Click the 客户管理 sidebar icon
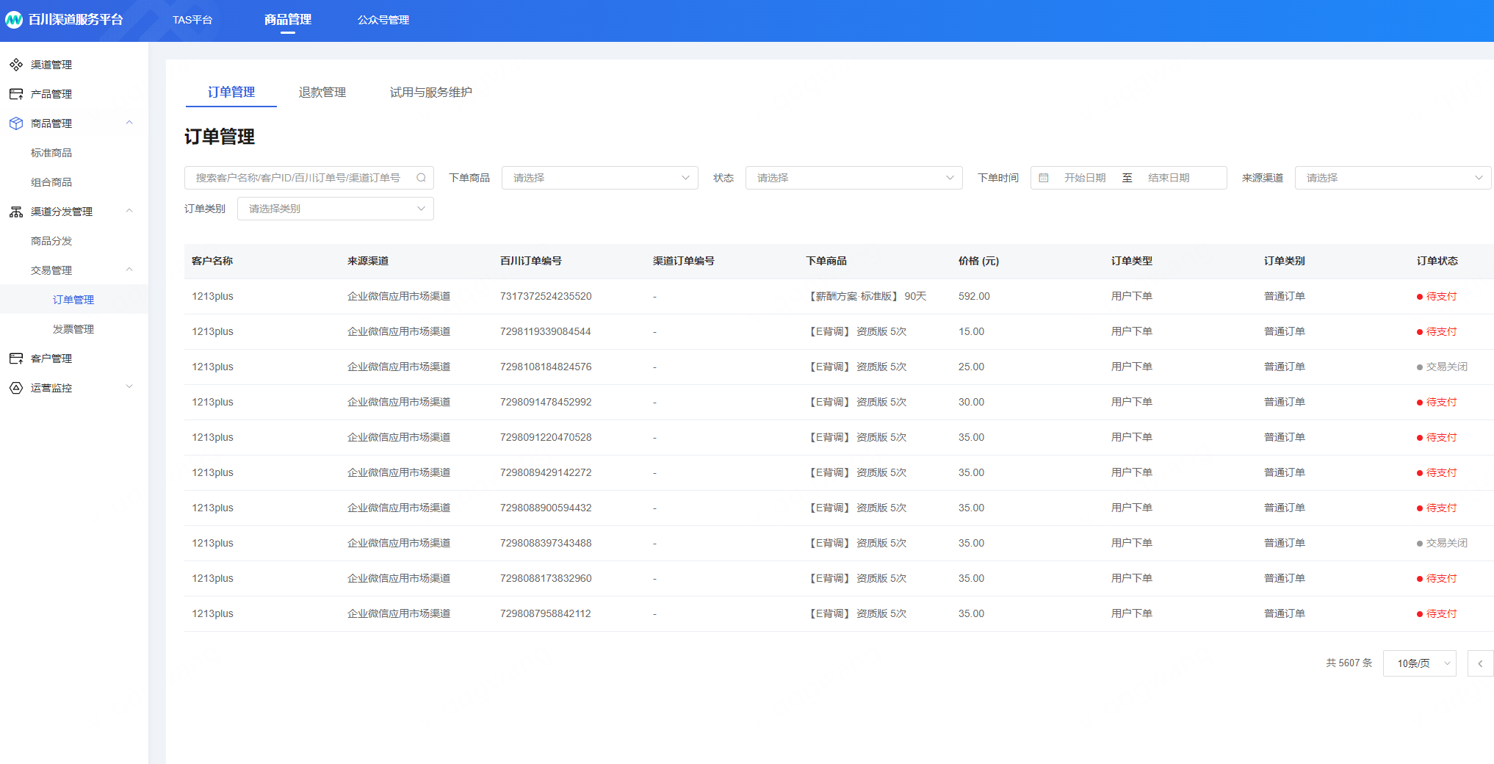 [16, 358]
